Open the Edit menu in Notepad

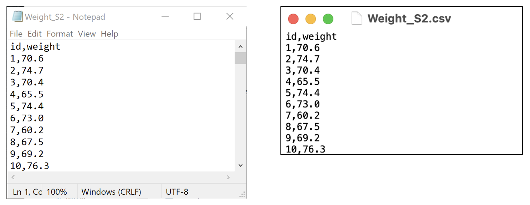(35, 34)
